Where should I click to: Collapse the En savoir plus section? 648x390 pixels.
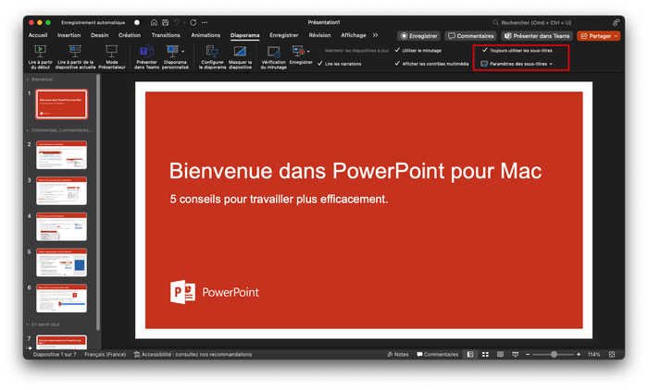[x=28, y=324]
